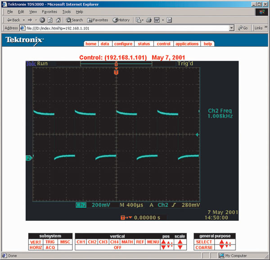Click the address bar URL field
Image resolution: width=270 pixels, height=260 pixels.
click(125, 28)
